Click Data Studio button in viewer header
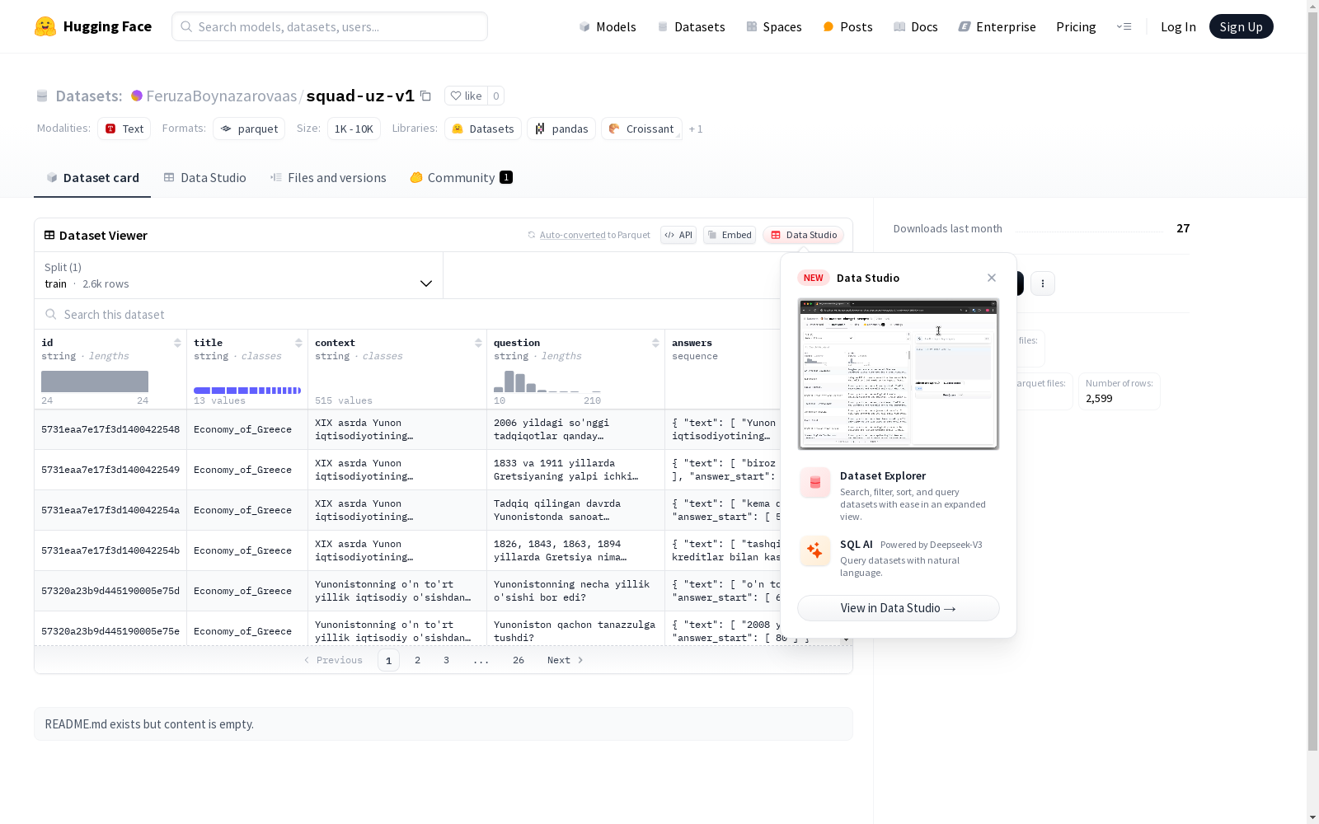Viewport: 1319px width, 824px height. point(804,235)
